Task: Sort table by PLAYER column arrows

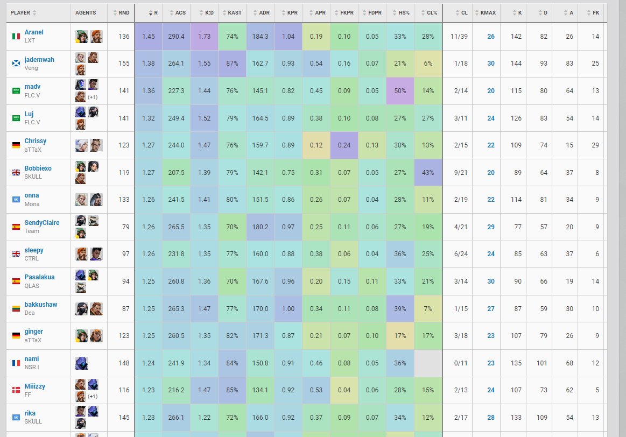Action: [34, 13]
